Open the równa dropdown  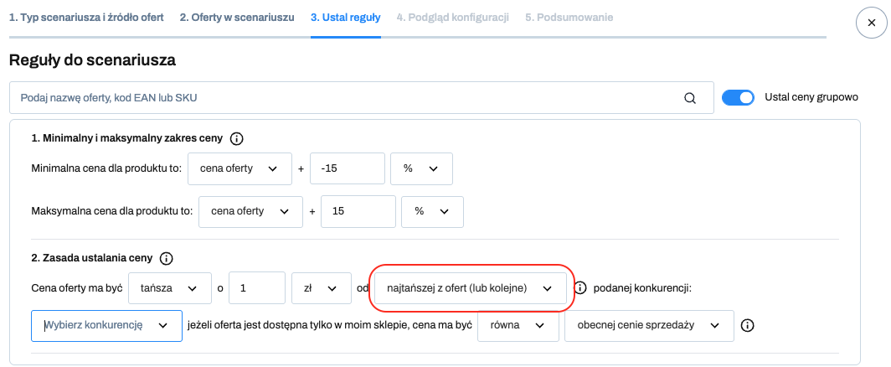(518, 325)
